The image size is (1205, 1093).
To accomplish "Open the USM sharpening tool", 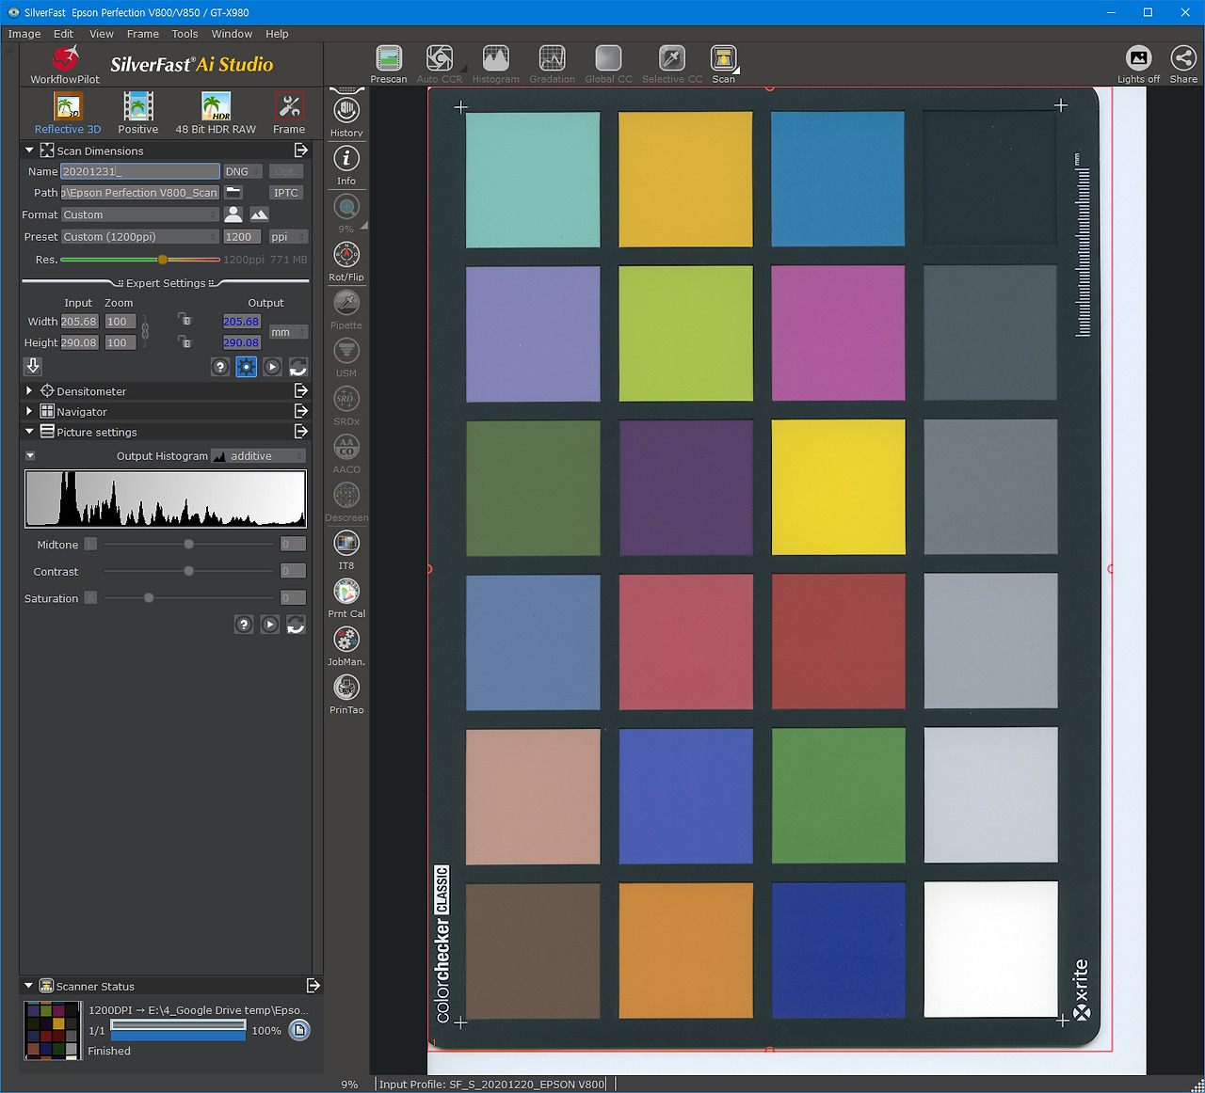I will click(346, 351).
